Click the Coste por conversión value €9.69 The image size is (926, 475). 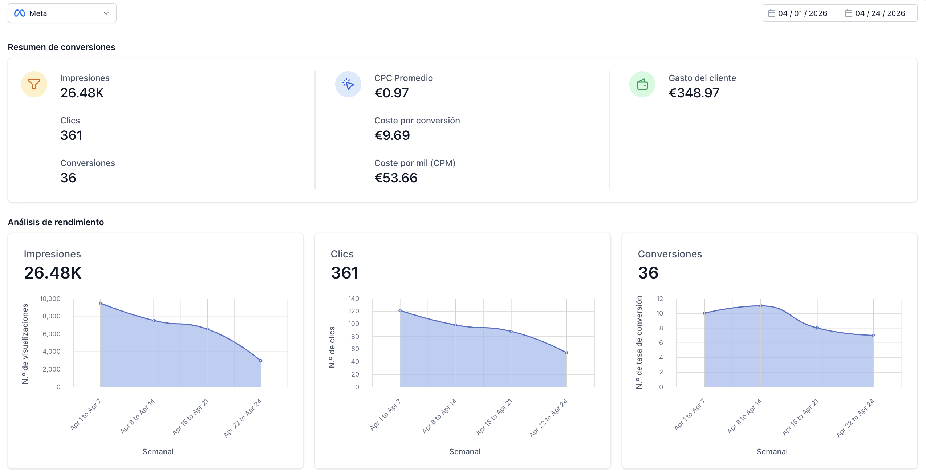(x=392, y=135)
